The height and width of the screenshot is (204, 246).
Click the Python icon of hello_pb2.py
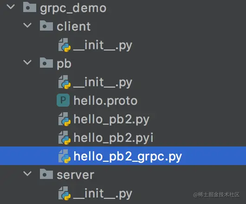(x=65, y=119)
